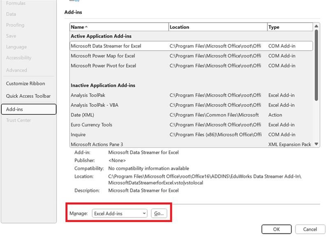Confirm changes with the OK button
329x238 pixels.
tap(276, 229)
